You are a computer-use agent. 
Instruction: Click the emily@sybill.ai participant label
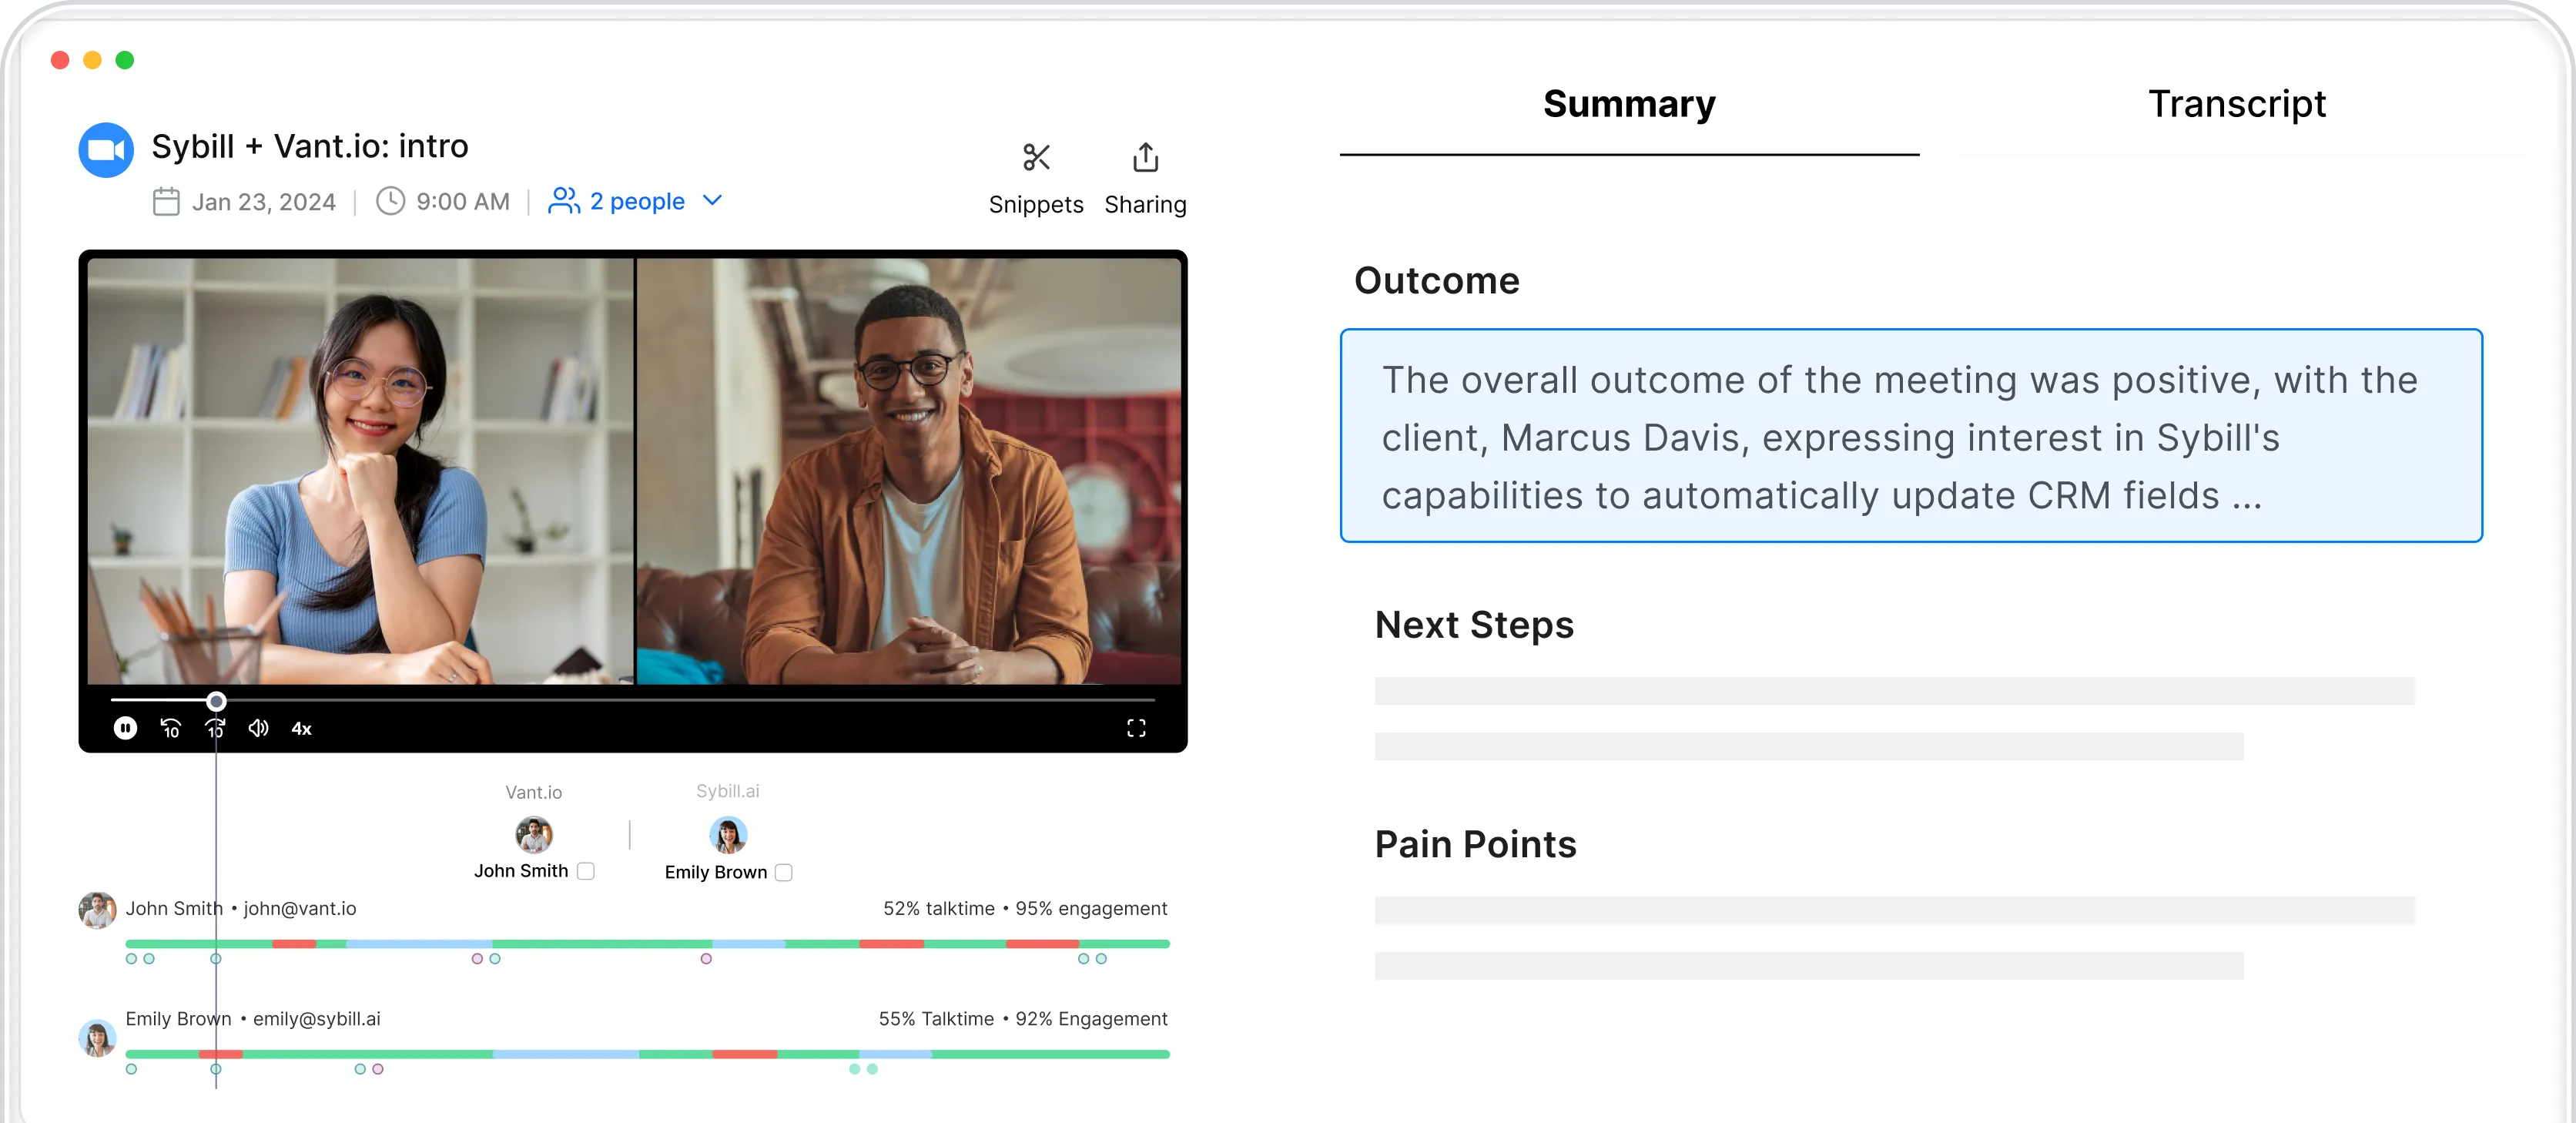point(316,1018)
